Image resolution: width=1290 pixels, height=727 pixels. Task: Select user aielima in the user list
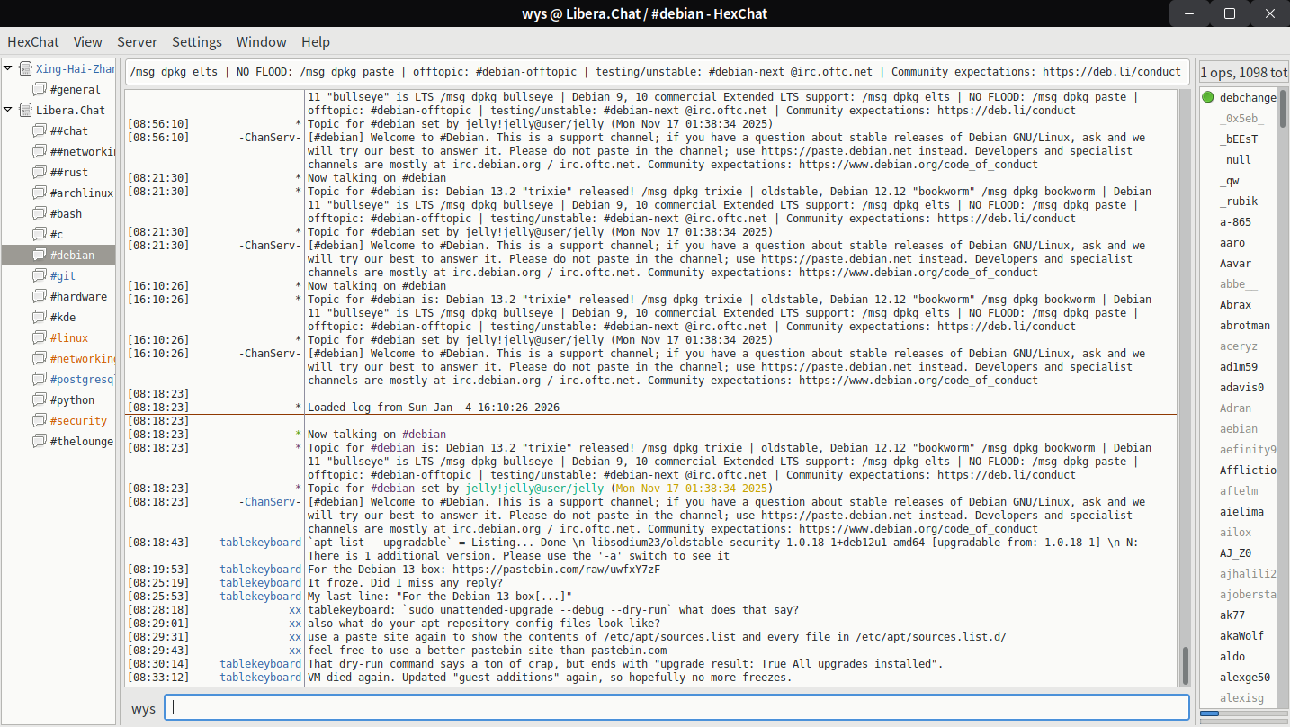tap(1242, 511)
